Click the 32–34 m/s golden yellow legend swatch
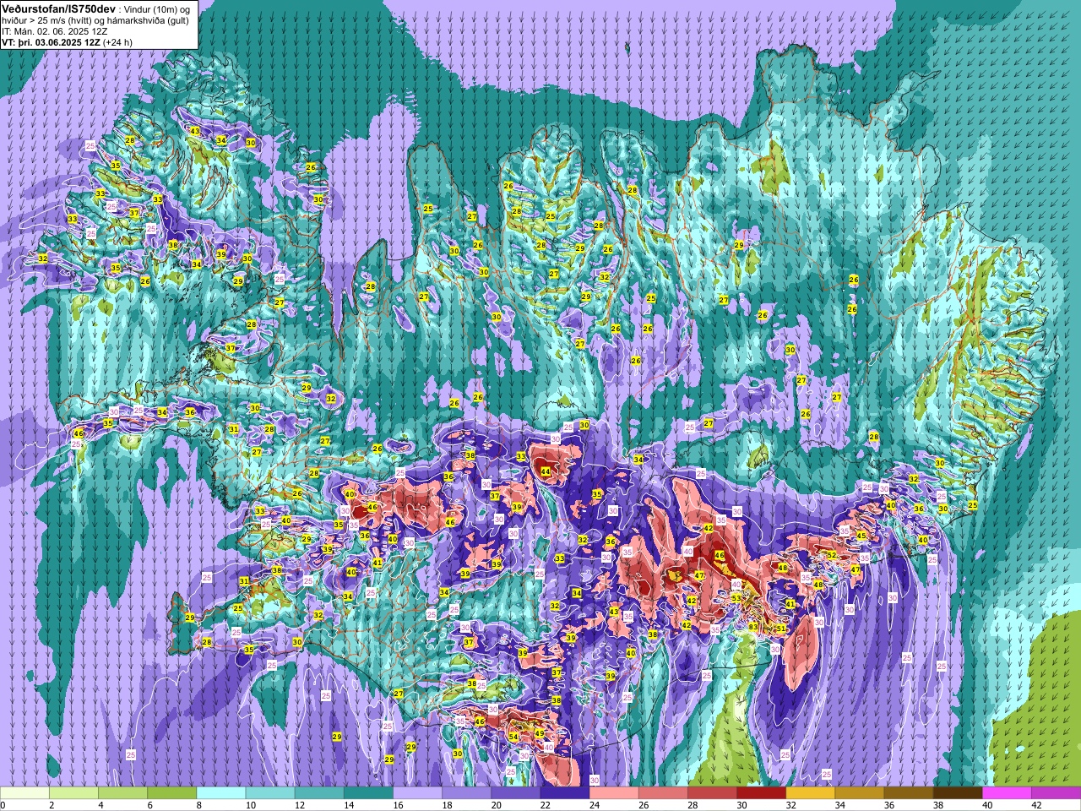Image resolution: width=1081 pixels, height=811 pixels. (x=811, y=793)
